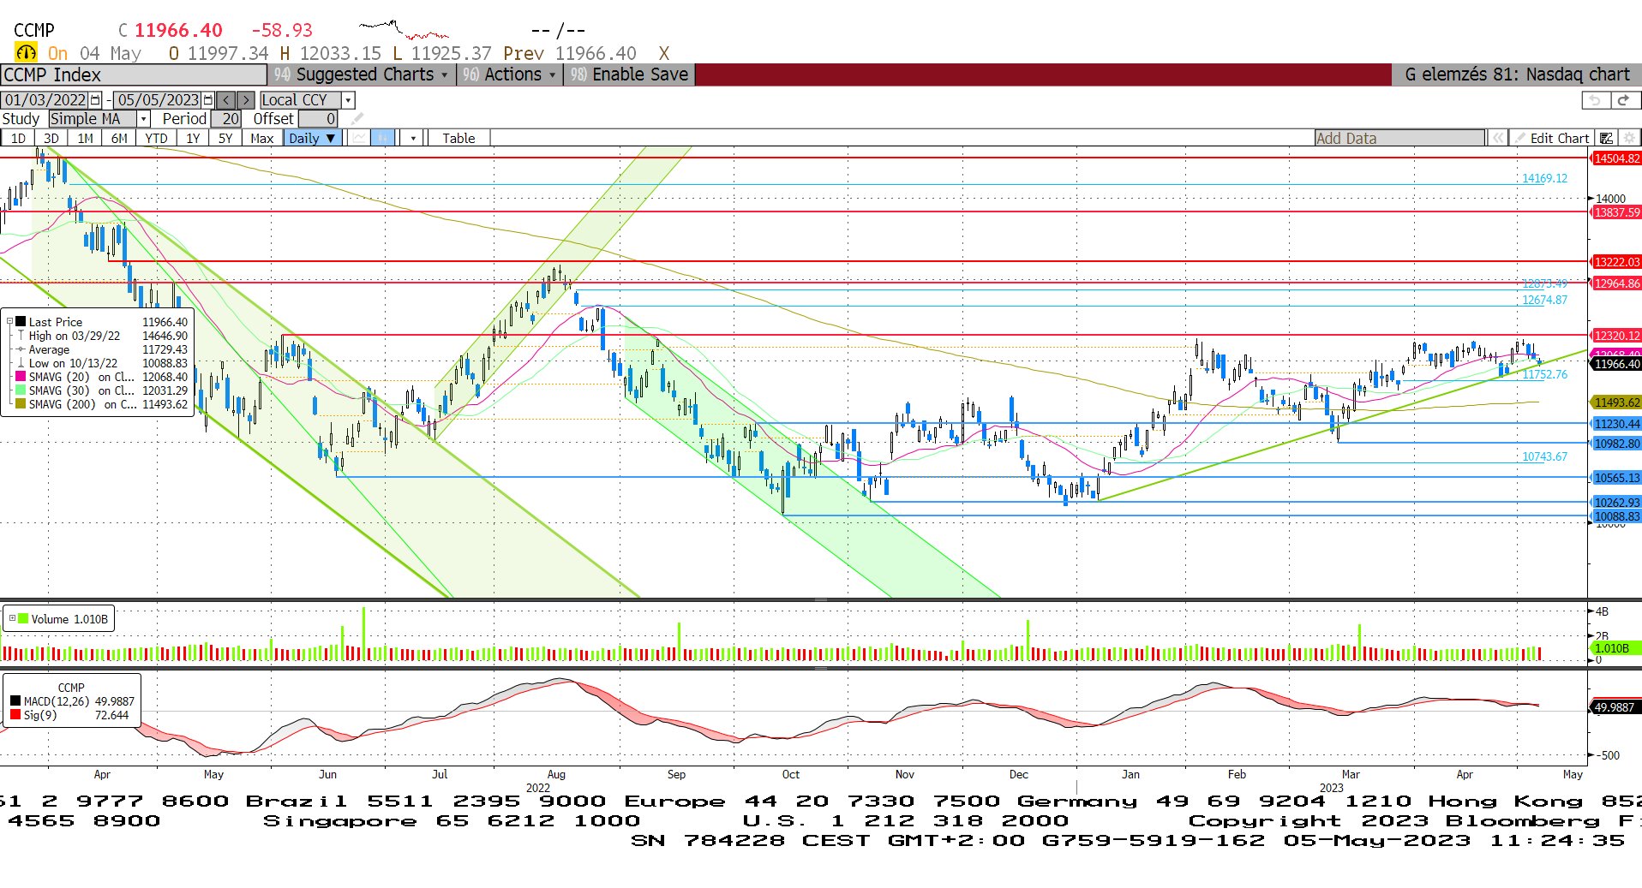Click the Edit Chart button
Screen dimensions: 1642x888
click(1552, 138)
